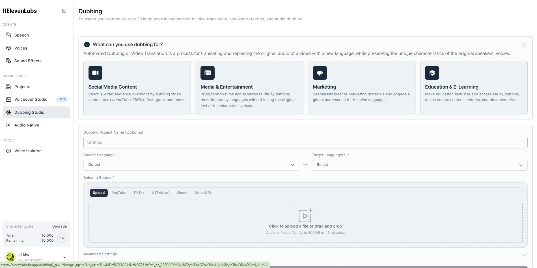Screen dimensions: 537x268
Task: Click the upload file video icon
Action: pos(305,215)
